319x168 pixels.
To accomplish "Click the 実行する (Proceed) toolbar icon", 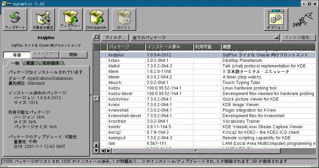I will 124,19.
